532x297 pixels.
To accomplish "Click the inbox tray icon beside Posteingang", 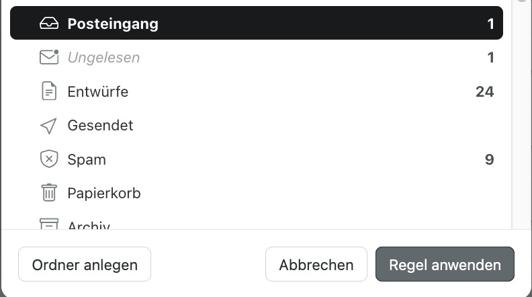I will click(x=49, y=24).
